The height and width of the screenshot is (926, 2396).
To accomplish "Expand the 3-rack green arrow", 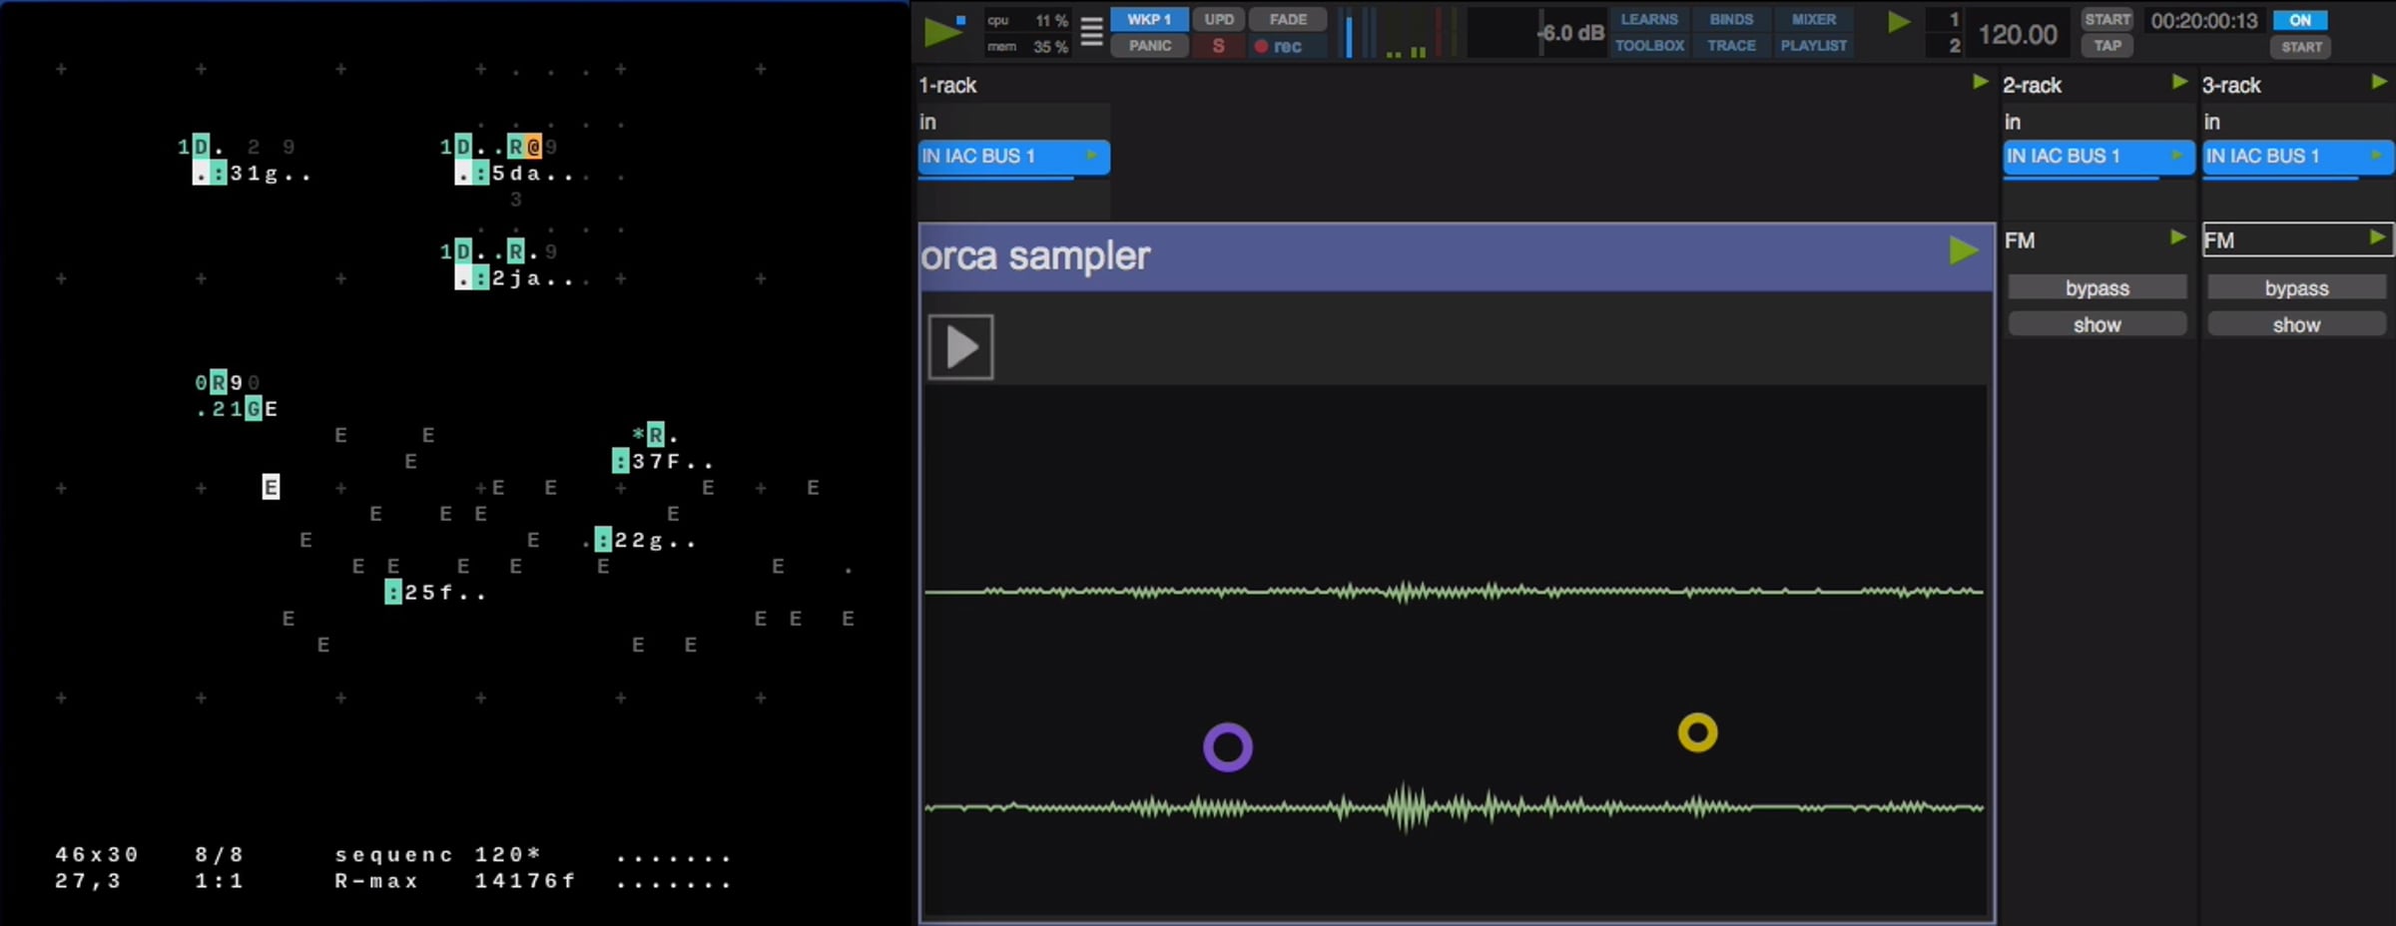I will coord(2379,82).
